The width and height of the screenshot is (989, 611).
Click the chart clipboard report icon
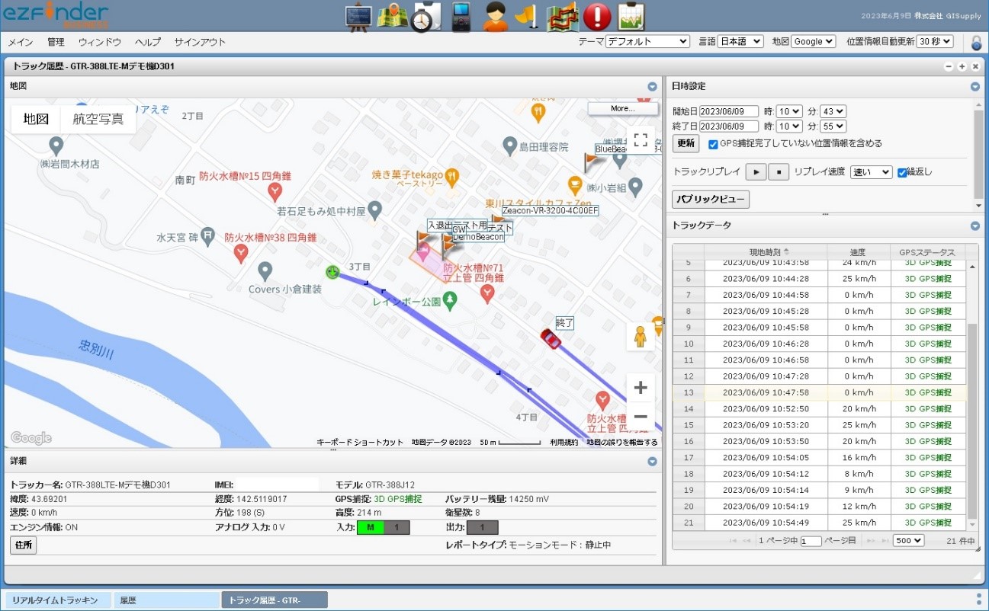(x=631, y=17)
